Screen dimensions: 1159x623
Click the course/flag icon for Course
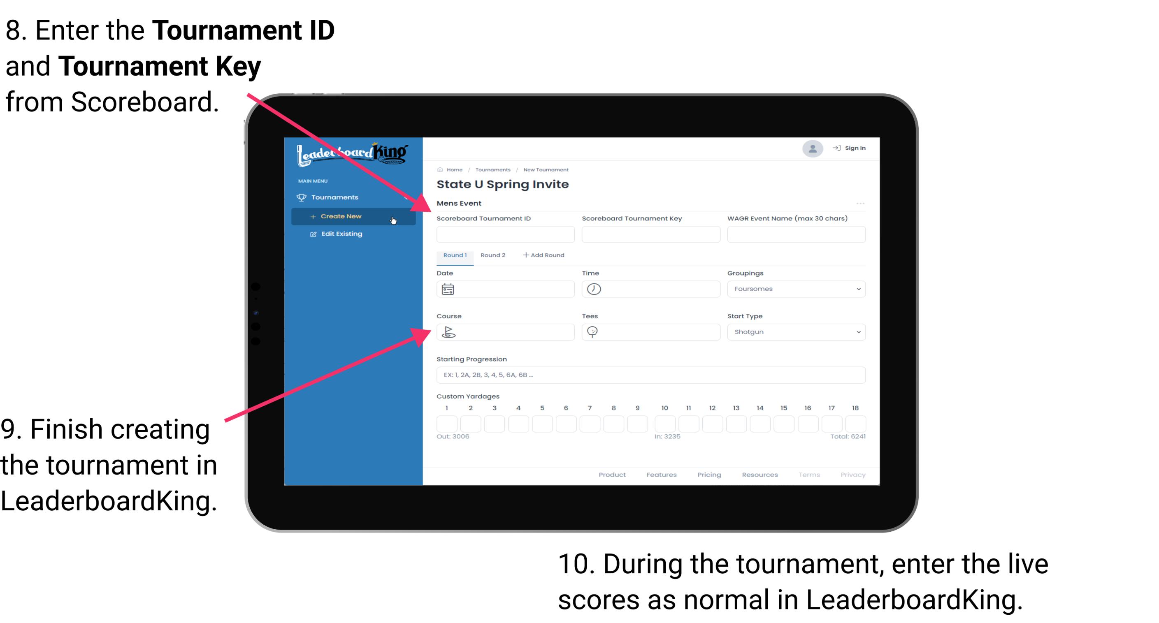coord(449,331)
